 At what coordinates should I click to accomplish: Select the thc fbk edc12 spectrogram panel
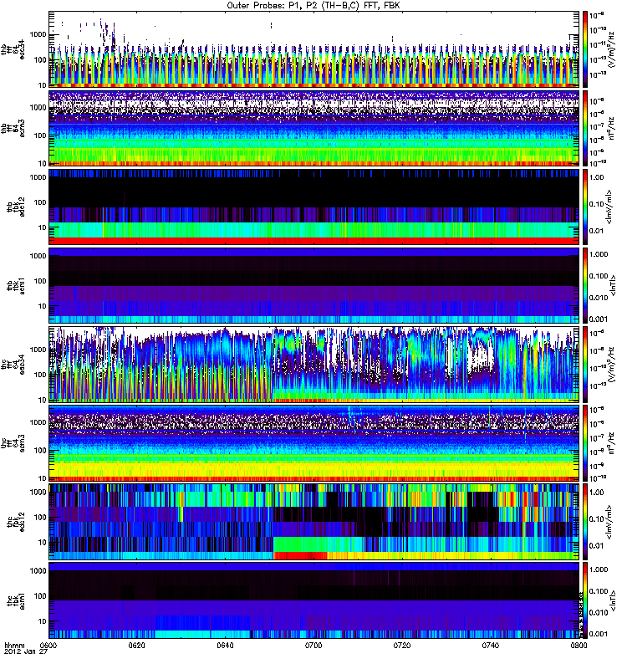[314, 522]
